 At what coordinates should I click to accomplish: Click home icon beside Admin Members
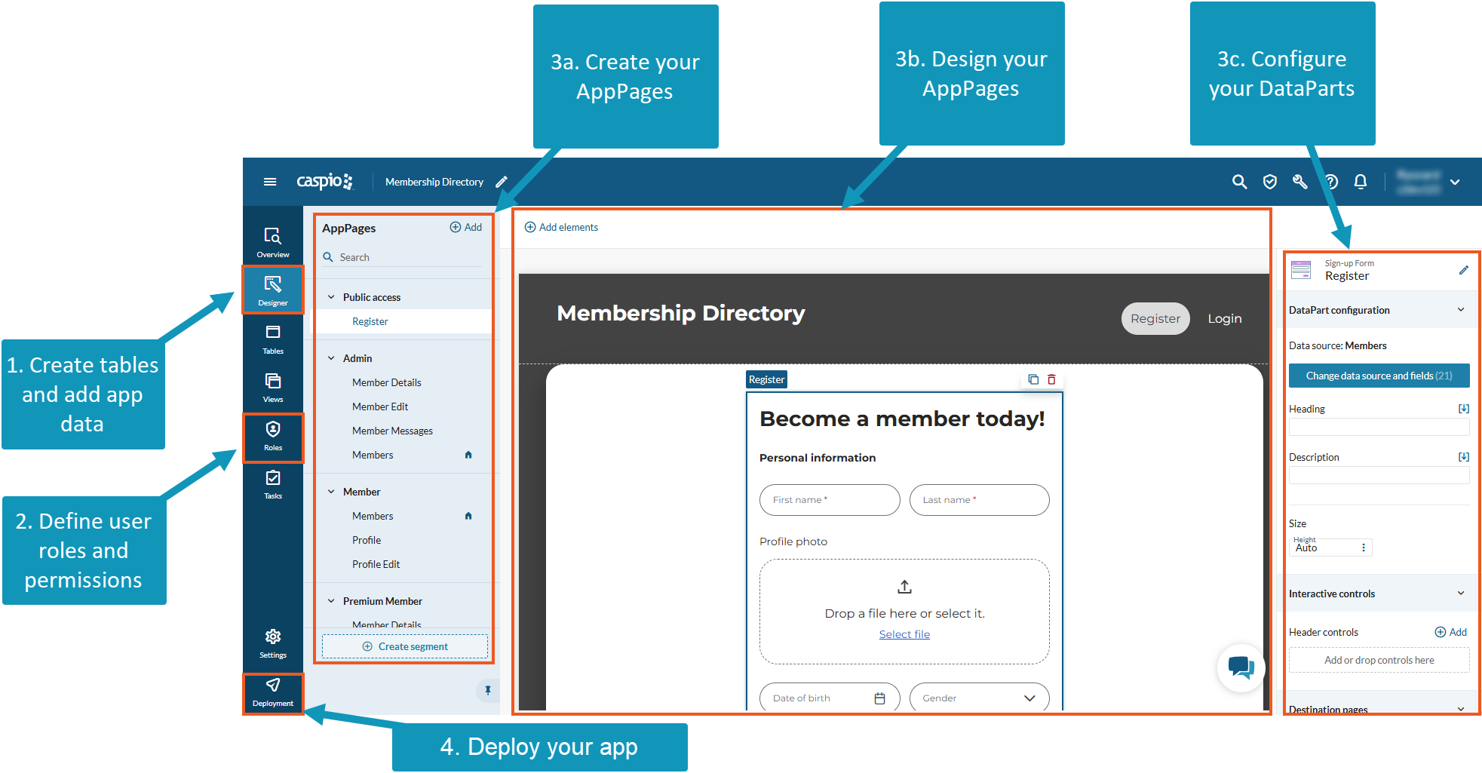click(x=468, y=455)
